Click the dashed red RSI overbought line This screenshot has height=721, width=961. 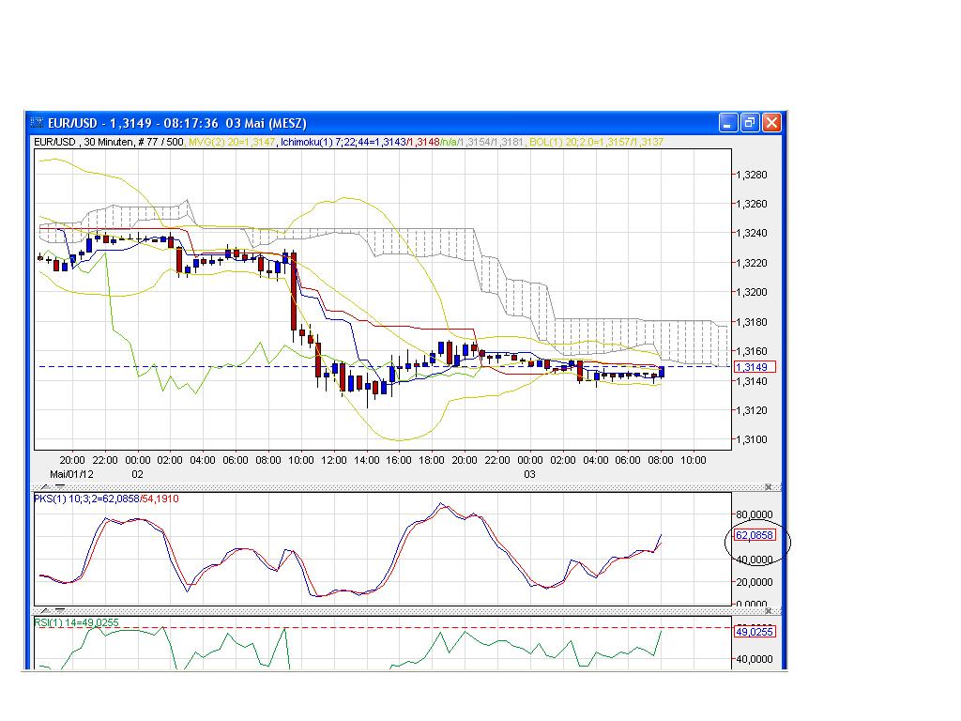[x=375, y=625]
